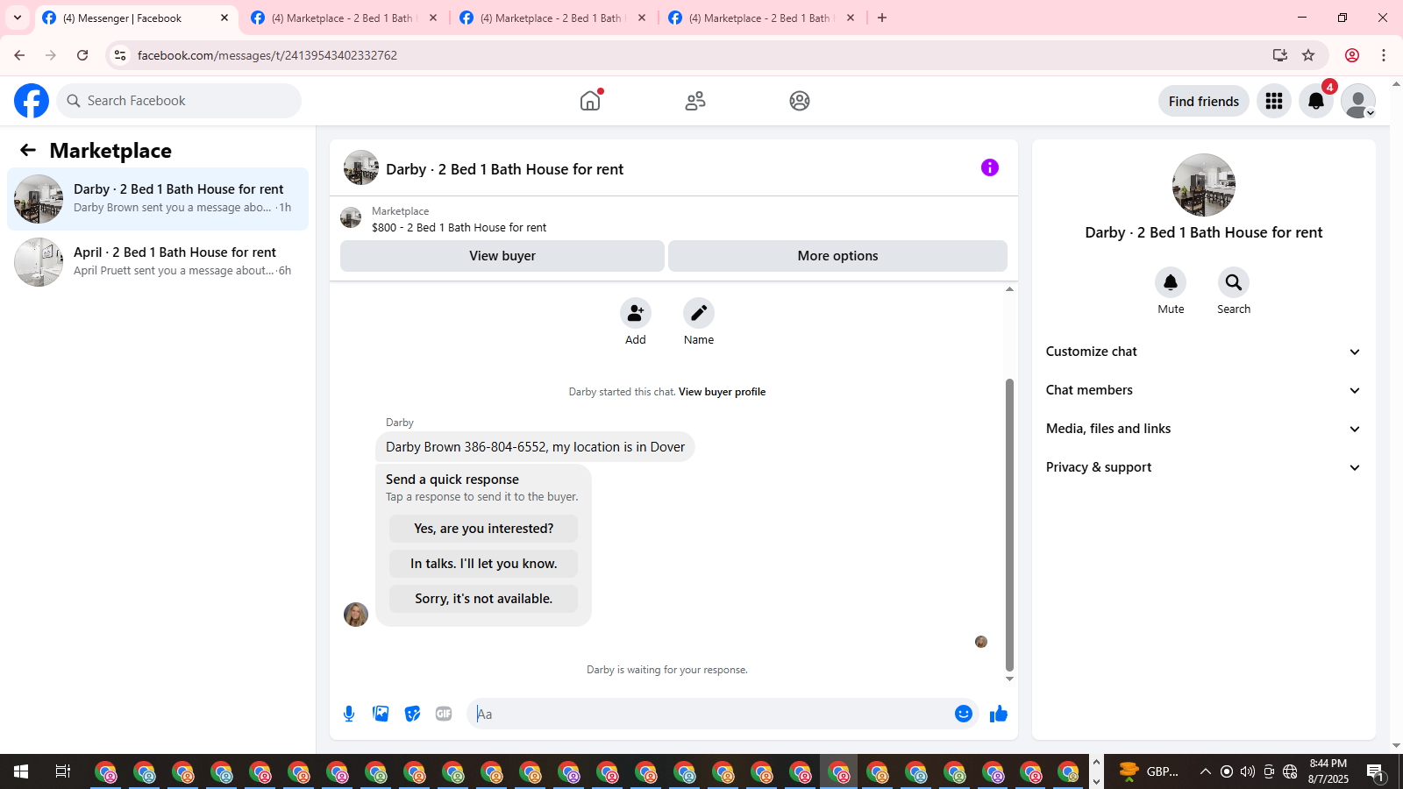This screenshot has width=1403, height=789.
Task: Open a new browser tab
Action: coord(882,18)
